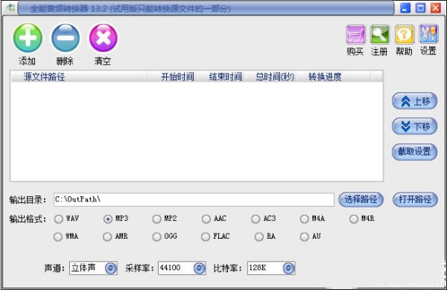This screenshot has width=447, height=290.
Task: Click the blue Delete (删除) icon
Action: pyautogui.click(x=66, y=38)
